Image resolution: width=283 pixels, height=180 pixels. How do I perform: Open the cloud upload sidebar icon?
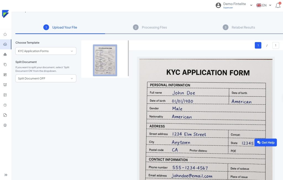[5, 44]
